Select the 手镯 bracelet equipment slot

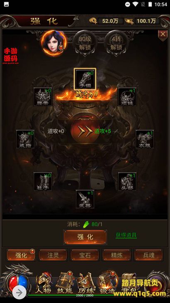pyautogui.click(x=85, y=79)
